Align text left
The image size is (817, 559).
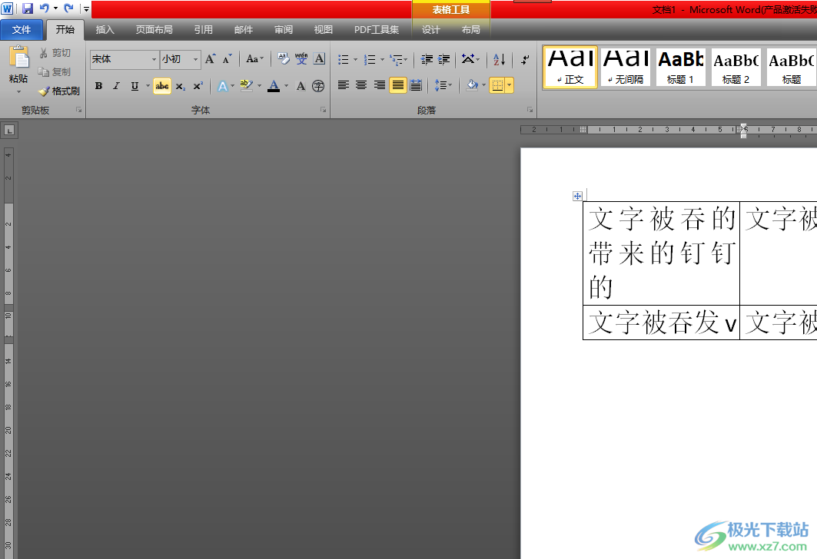tap(344, 84)
